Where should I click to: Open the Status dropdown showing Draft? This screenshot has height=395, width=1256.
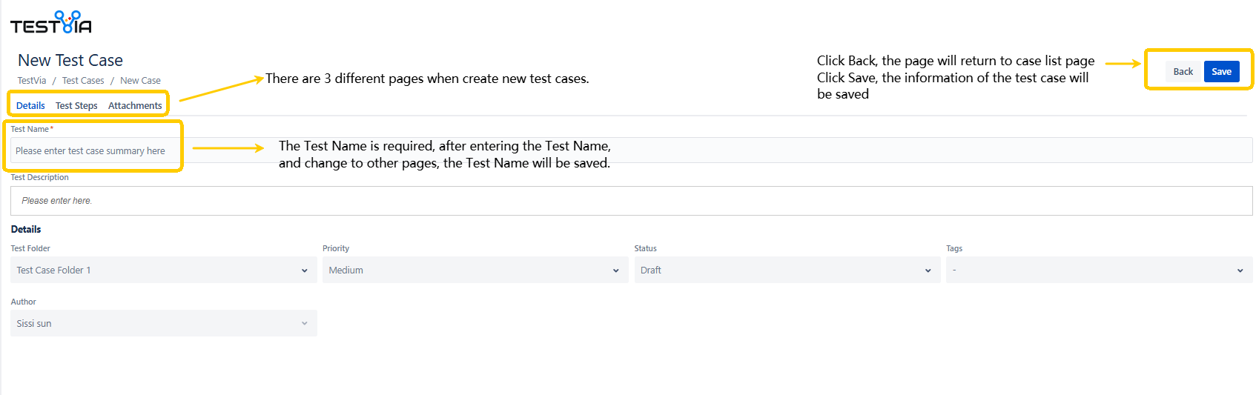[x=787, y=270]
